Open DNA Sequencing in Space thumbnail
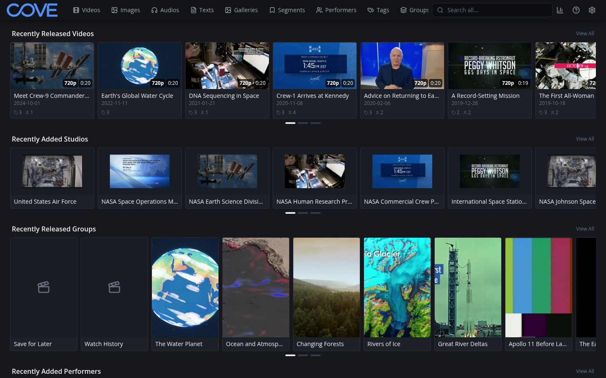The image size is (606, 378). [x=227, y=66]
